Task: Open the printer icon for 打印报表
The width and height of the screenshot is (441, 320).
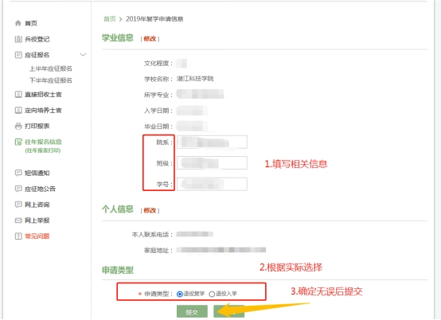Action: pos(18,127)
